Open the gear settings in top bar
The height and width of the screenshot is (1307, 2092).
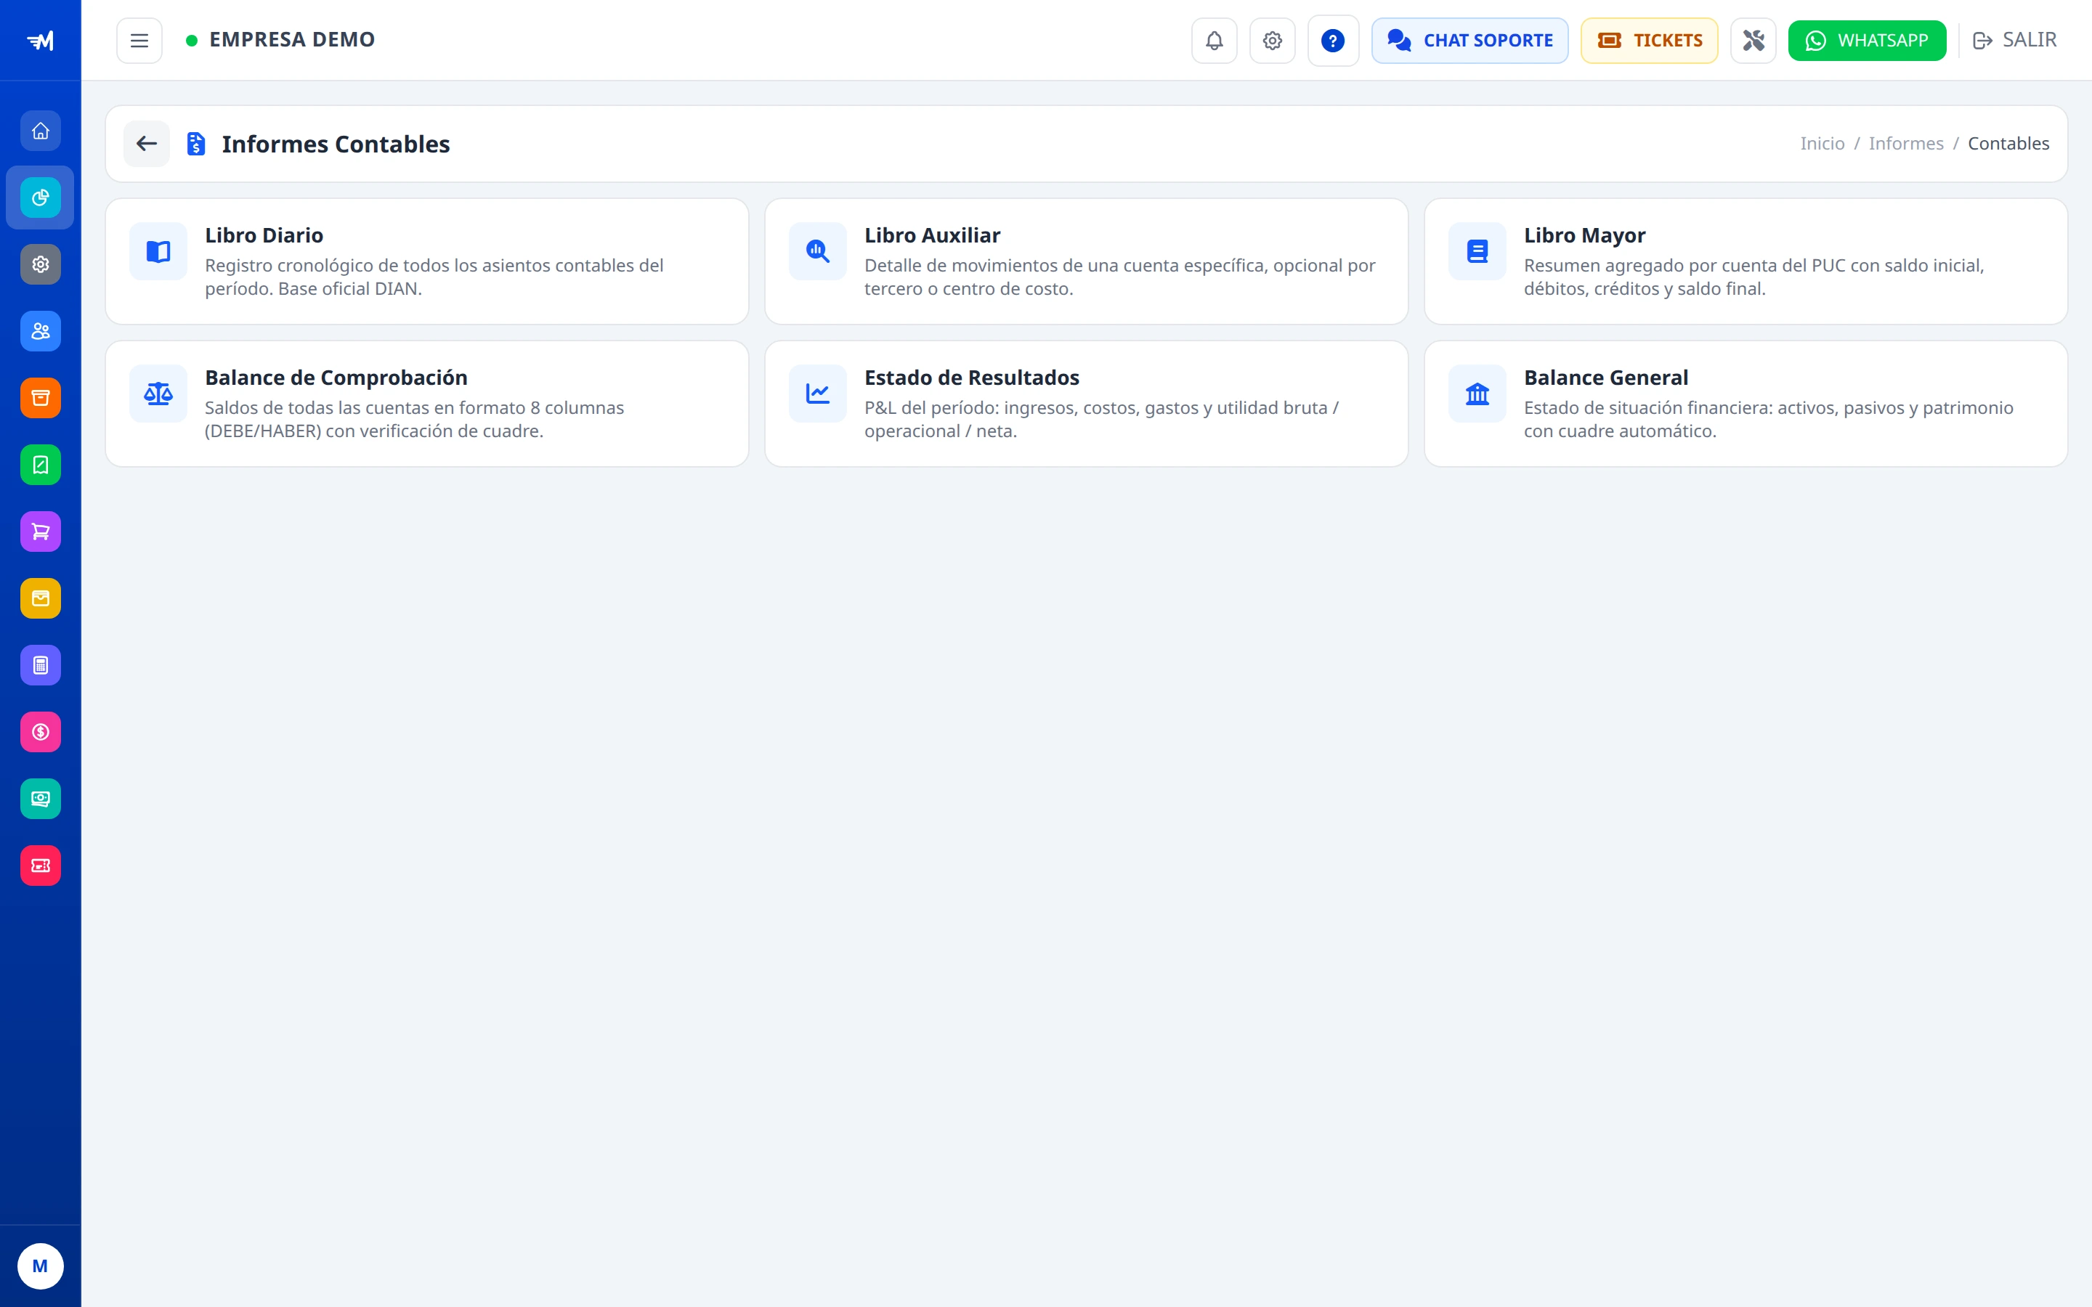click(x=1272, y=41)
